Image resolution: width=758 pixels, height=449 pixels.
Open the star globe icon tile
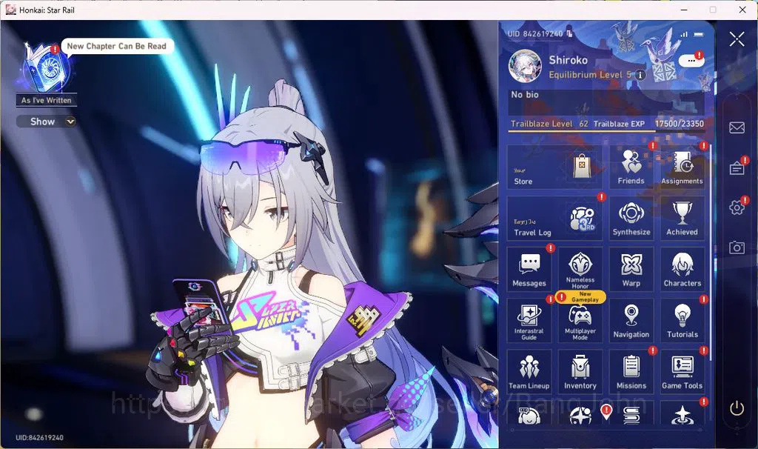(580, 414)
